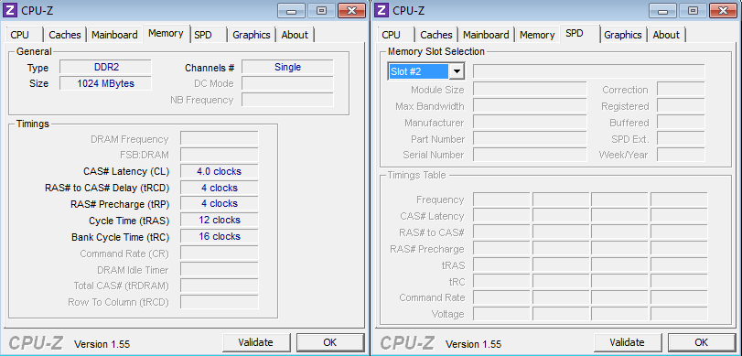Click CPU-Z title bar icon in left window
Image resolution: width=742 pixels, height=356 pixels.
click(11, 10)
